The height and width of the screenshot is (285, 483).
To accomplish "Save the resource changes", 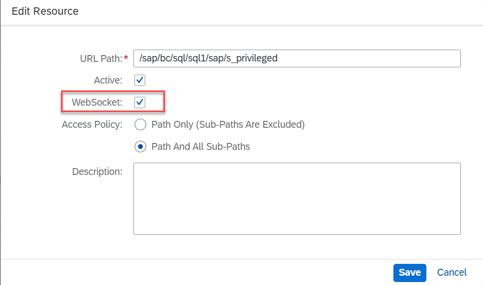I will coord(410,273).
